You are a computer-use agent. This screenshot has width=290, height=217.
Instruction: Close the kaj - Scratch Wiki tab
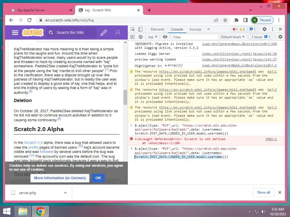(x=138, y=10)
